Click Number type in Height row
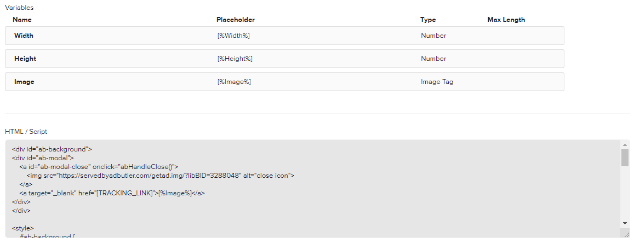The width and height of the screenshot is (634, 248). (433, 59)
